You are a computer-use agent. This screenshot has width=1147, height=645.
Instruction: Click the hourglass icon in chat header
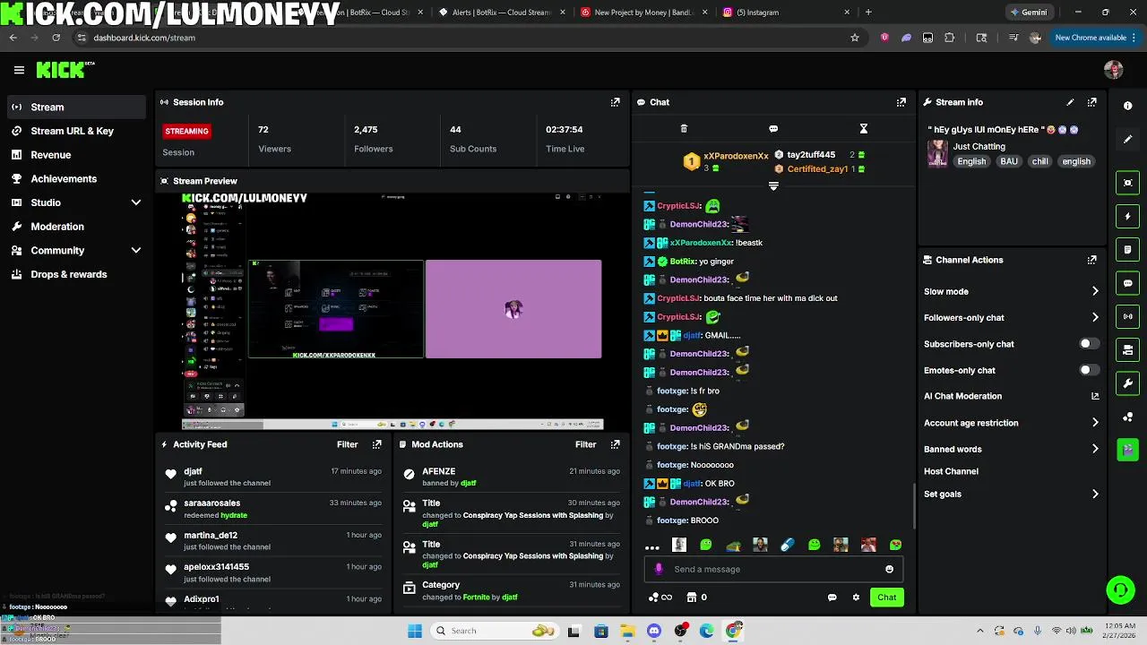(x=863, y=129)
